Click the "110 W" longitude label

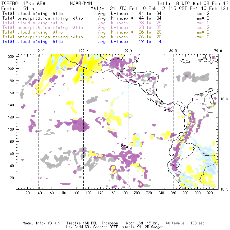click(39, 51)
